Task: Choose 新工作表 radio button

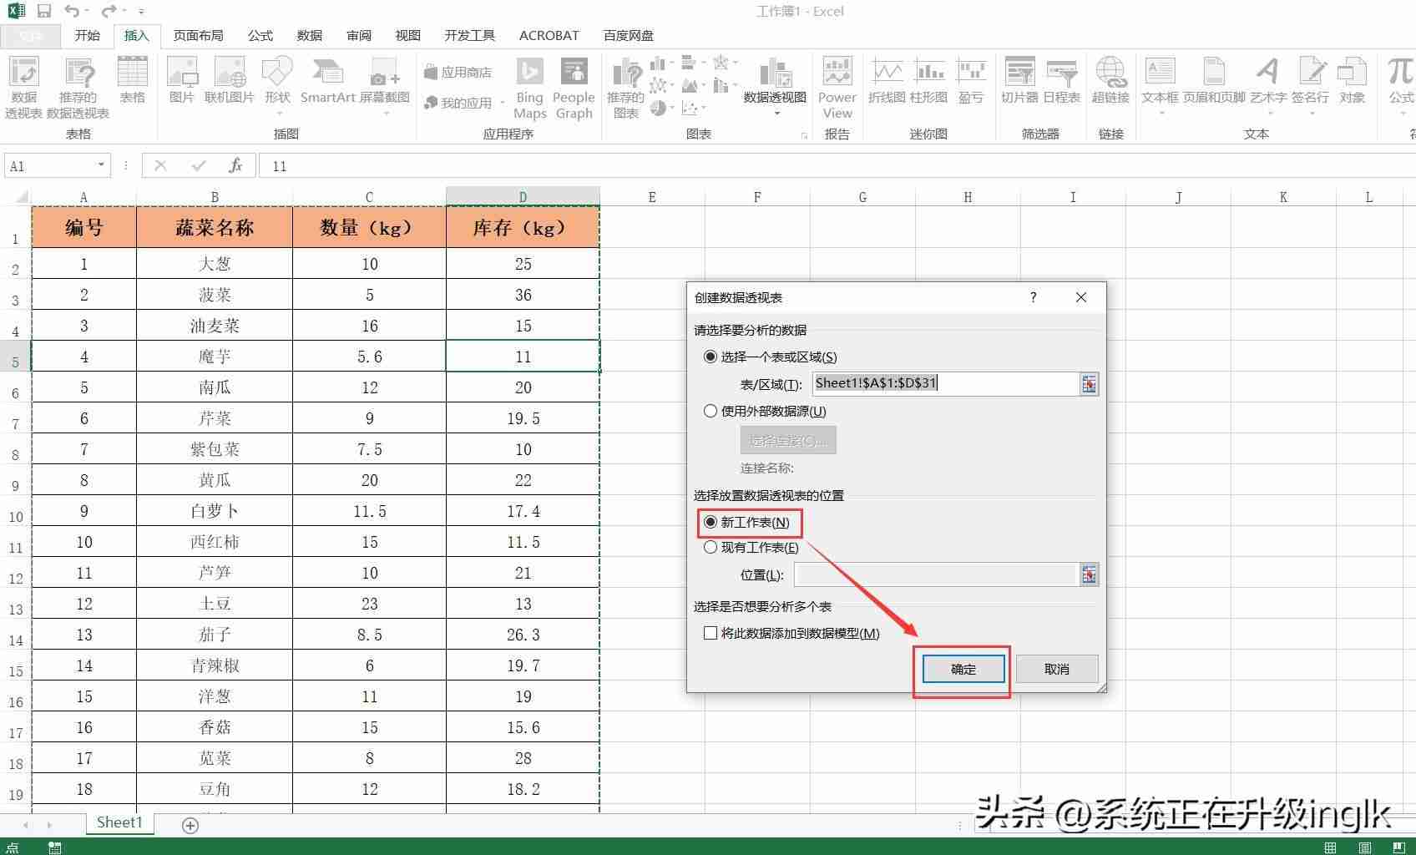Action: coord(711,522)
